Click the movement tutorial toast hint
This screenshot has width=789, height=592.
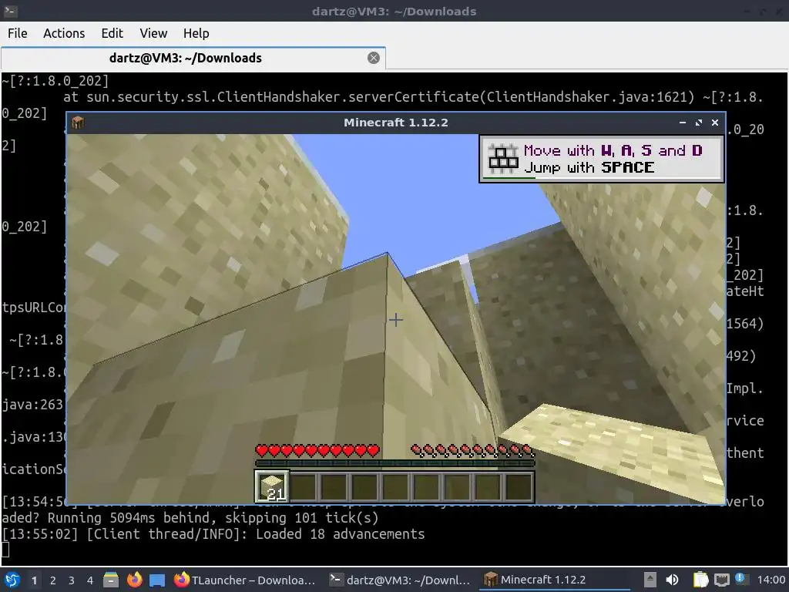pyautogui.click(x=602, y=159)
